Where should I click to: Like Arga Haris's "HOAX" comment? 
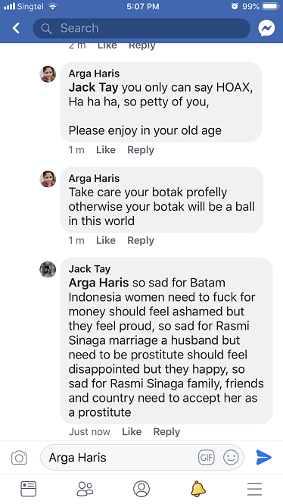pos(106,150)
